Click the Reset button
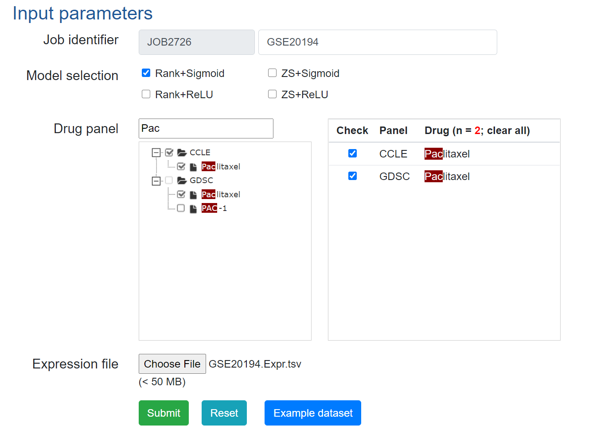 coord(224,413)
